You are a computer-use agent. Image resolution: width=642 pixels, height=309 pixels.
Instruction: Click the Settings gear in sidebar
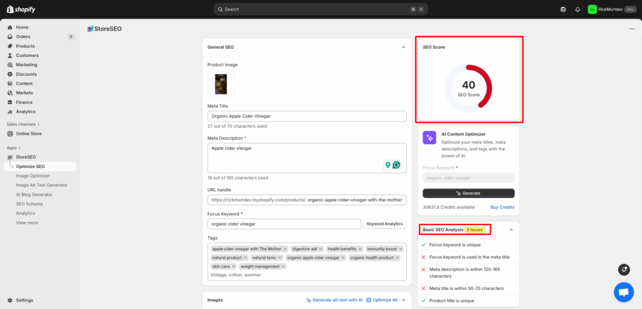tap(10, 300)
